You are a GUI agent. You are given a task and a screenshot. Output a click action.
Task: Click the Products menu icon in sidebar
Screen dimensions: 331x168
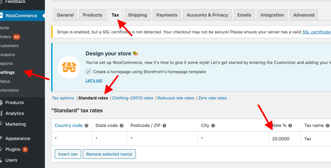point(1,102)
